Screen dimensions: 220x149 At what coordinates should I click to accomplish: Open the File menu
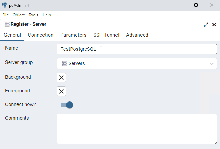(x=5, y=15)
